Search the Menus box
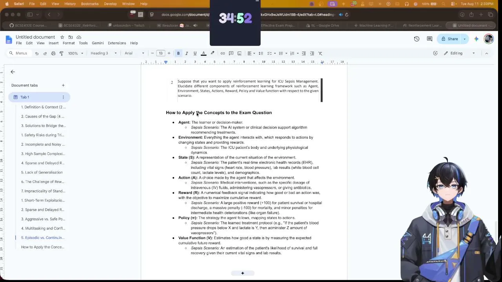This screenshot has width=502, height=282. [19, 53]
